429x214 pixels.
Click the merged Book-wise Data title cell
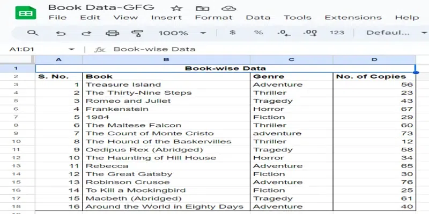(x=225, y=68)
